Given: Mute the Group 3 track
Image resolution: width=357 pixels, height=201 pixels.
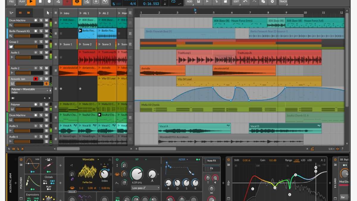Looking at the screenshot, I should point(46,42).
